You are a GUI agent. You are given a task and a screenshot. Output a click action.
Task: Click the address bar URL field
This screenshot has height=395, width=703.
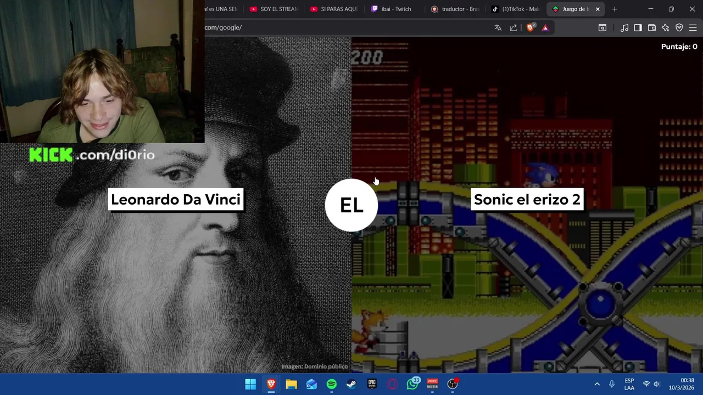pyautogui.click(x=346, y=27)
